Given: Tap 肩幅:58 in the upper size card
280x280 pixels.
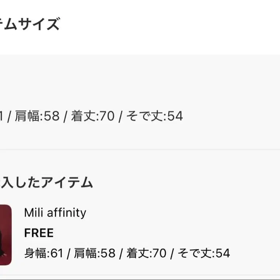Looking at the screenshot, I should [37, 116].
